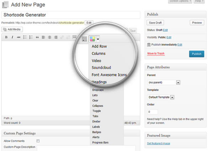Click the highlighted shortcode-generator permalink slug
The image size is (210, 151).
(x=72, y=23)
